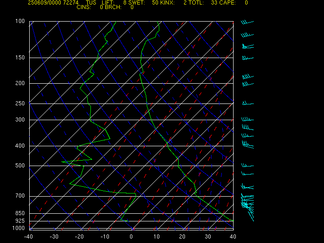The width and height of the screenshot is (324, 243).
Task: Select the CAPE: label in the header
Action: 227,3
